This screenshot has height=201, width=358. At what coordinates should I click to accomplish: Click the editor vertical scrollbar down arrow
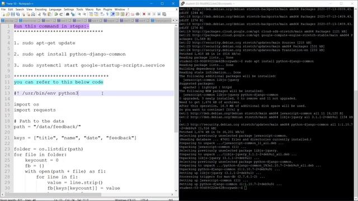pyautogui.click(x=176, y=191)
